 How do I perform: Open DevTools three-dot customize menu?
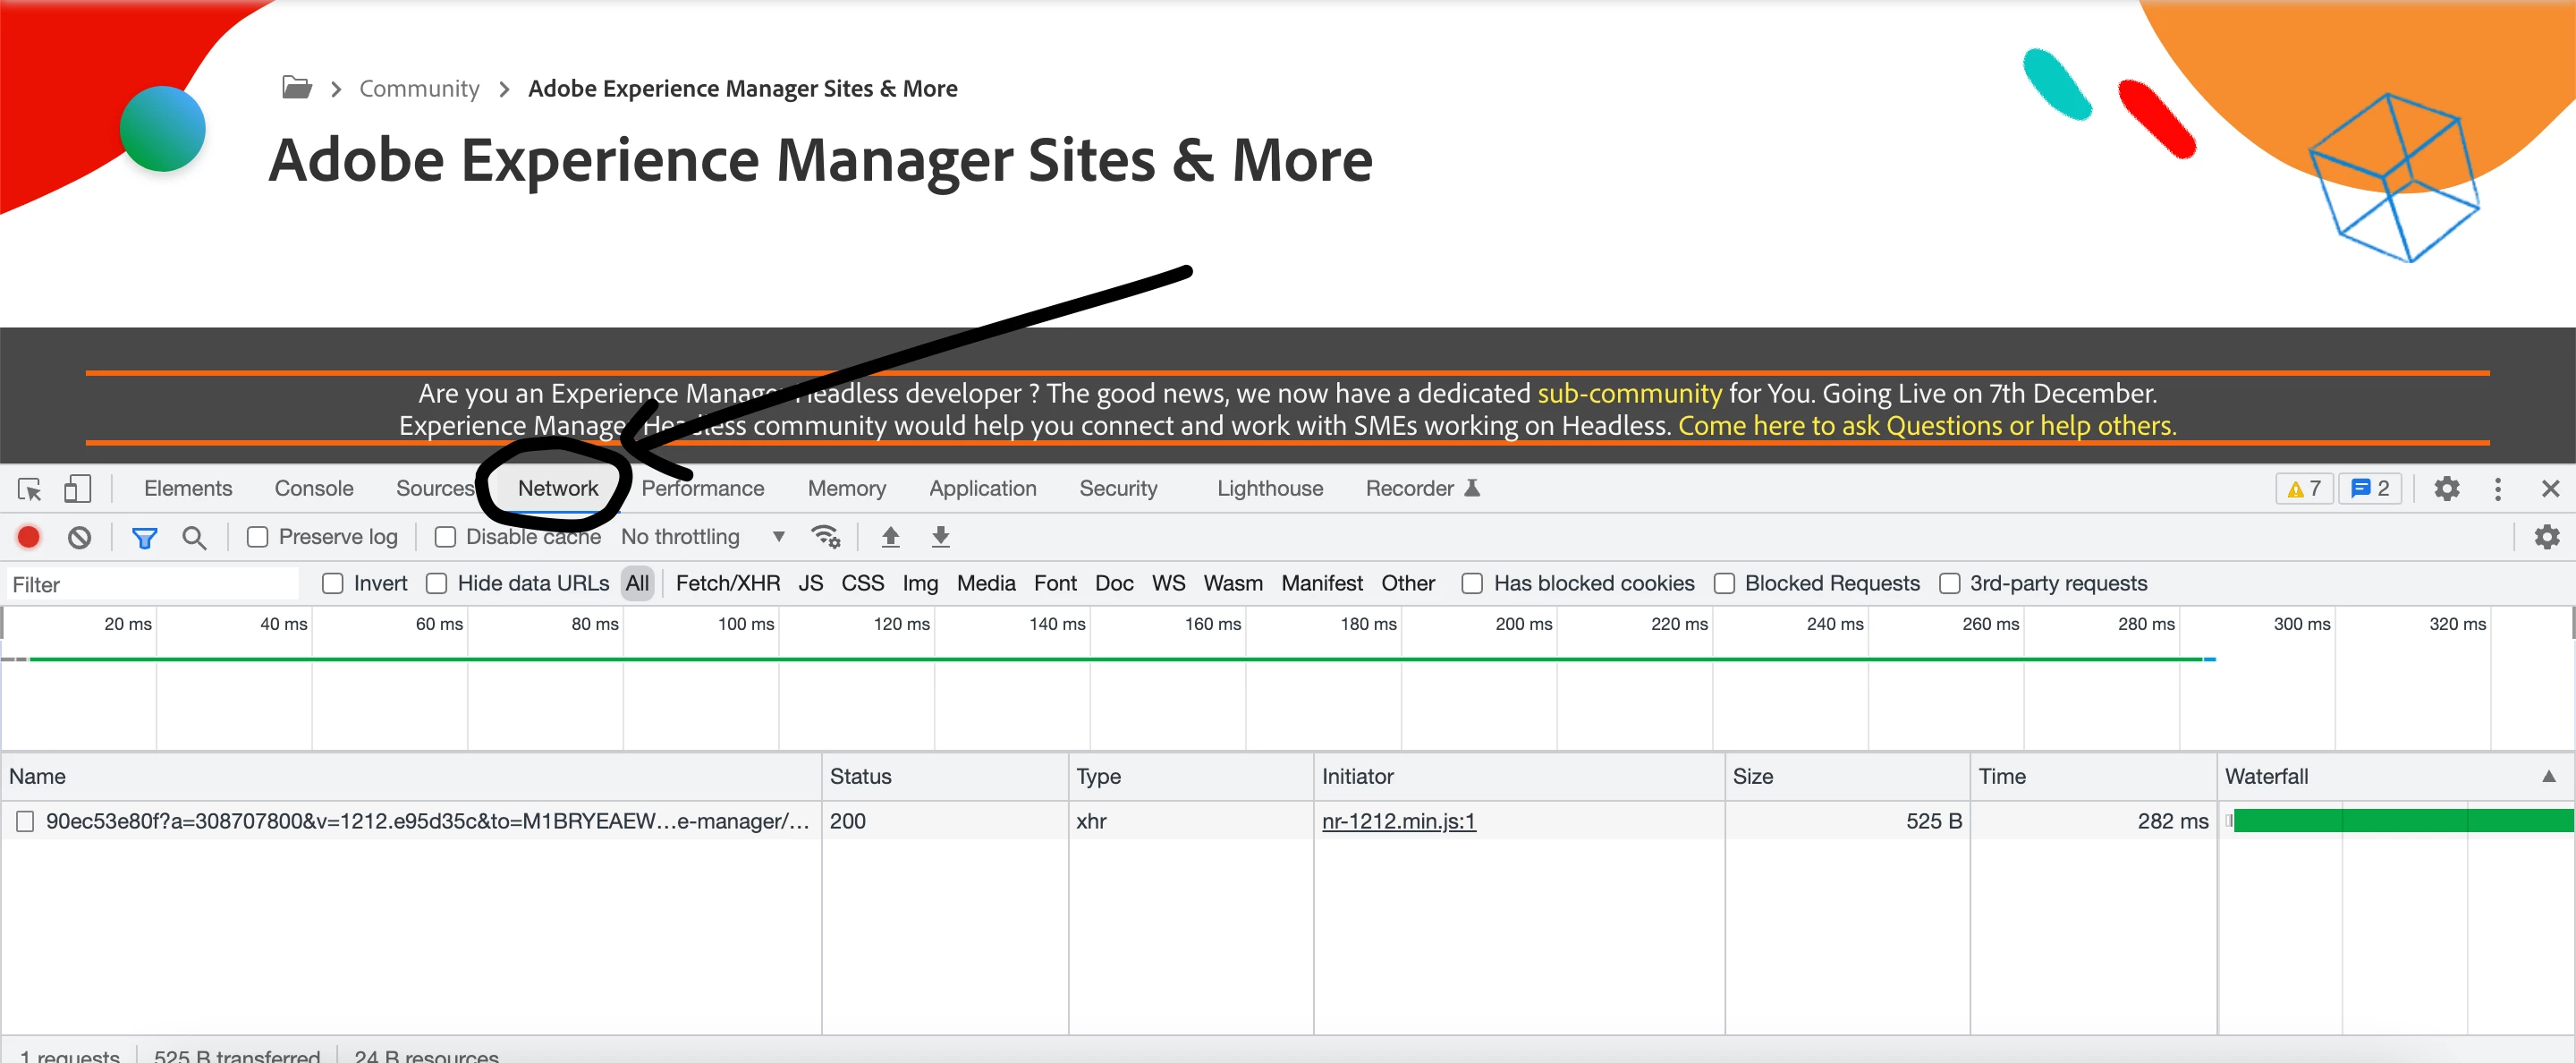[2497, 489]
